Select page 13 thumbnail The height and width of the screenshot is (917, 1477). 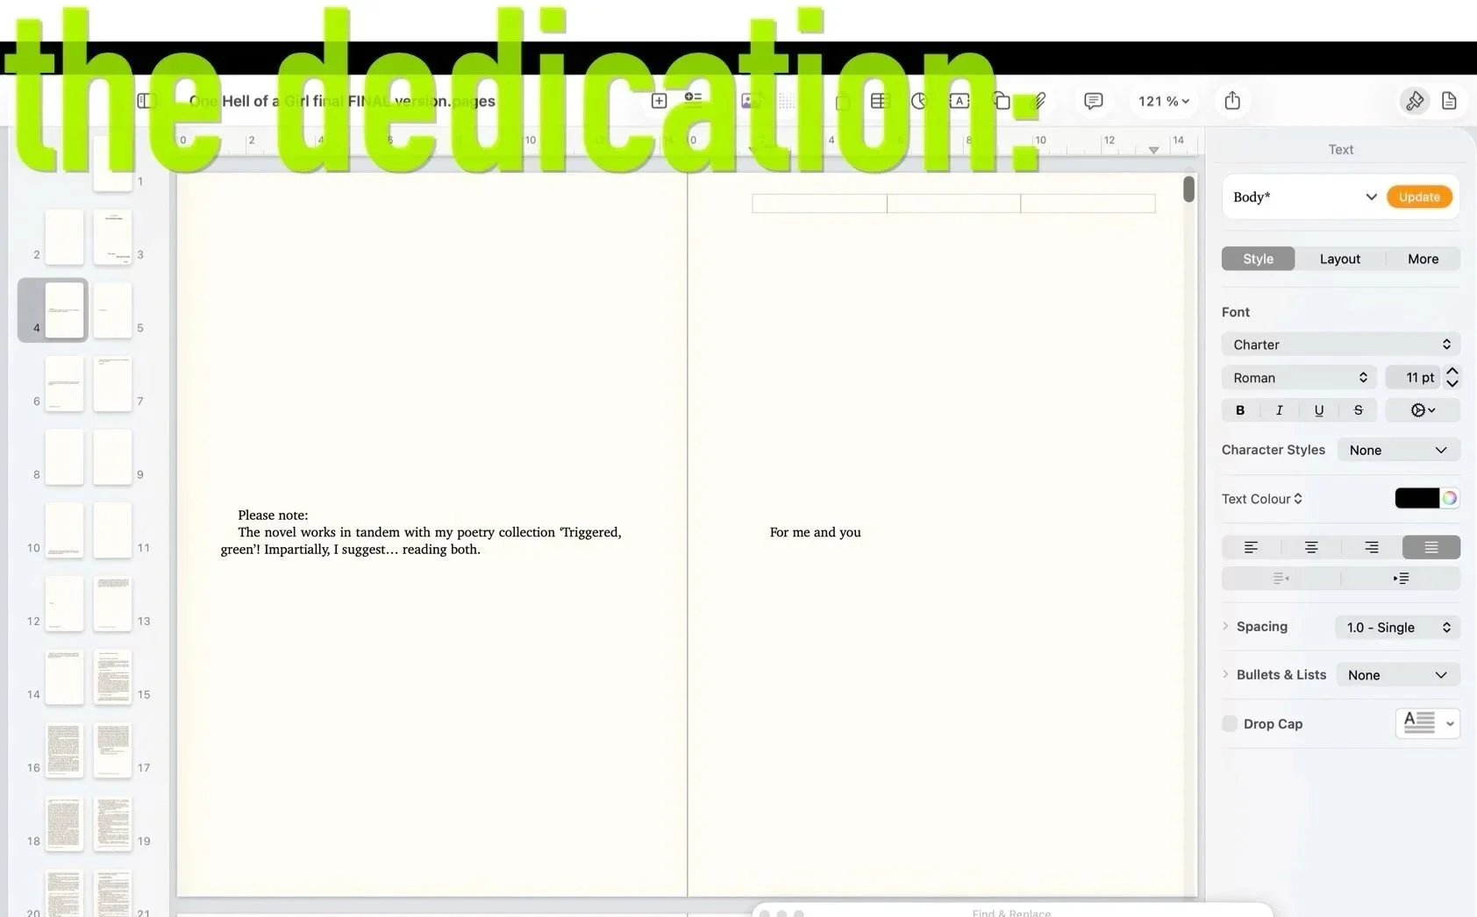point(112,604)
